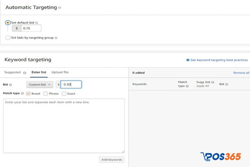Open the Custom bid dropdown

[x=39, y=85]
